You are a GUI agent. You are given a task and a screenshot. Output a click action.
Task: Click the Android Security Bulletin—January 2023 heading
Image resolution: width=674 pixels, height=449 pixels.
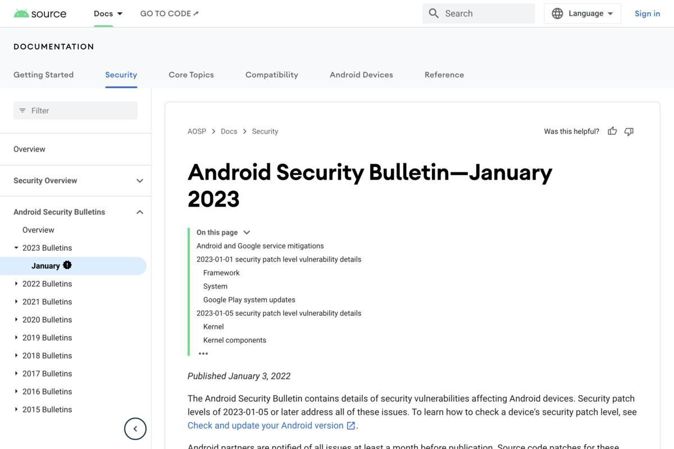click(370, 185)
